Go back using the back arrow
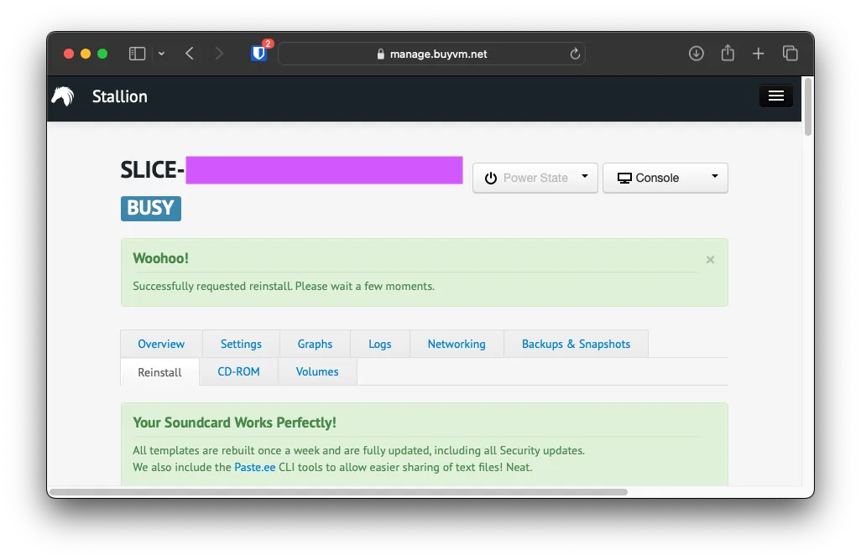The image size is (861, 560). point(190,54)
